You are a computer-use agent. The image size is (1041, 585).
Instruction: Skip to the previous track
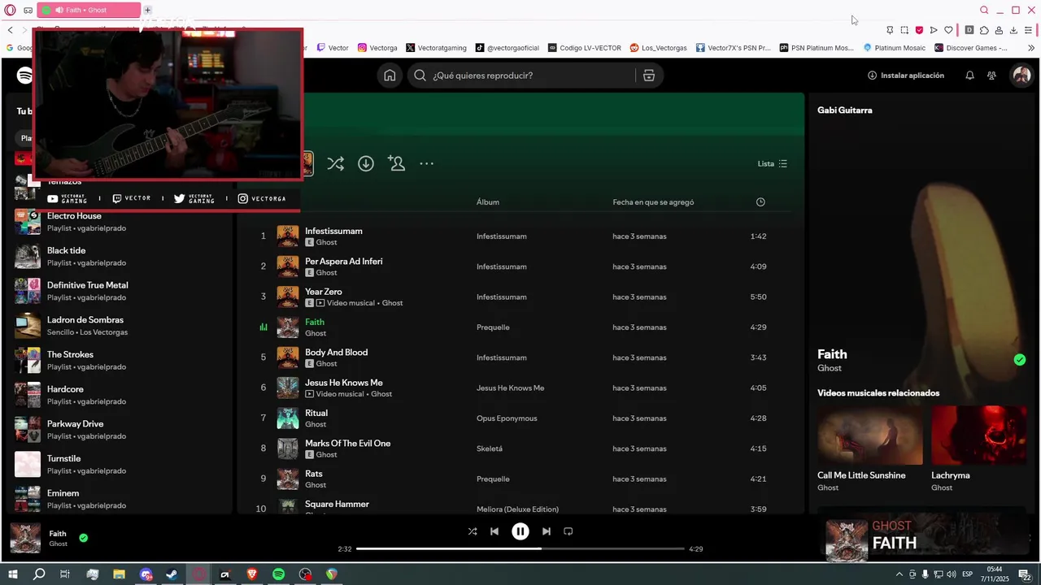494,531
